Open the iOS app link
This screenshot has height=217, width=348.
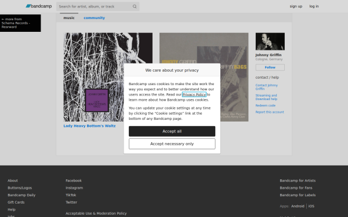click(311, 206)
